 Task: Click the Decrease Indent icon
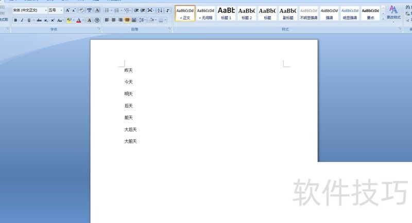(136, 10)
